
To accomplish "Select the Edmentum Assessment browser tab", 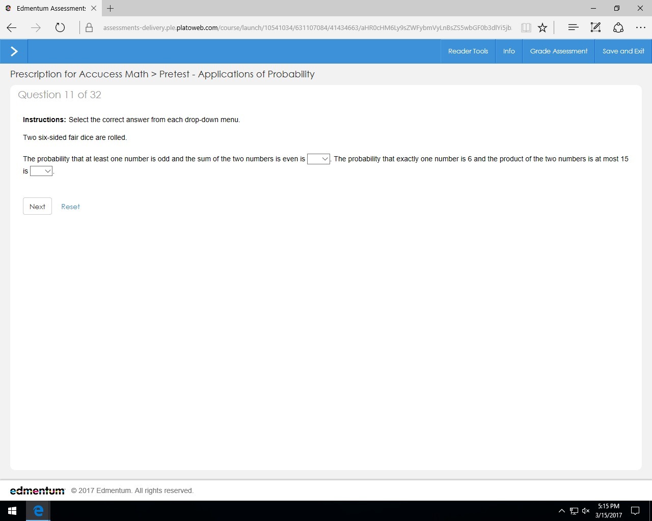I will [51, 8].
